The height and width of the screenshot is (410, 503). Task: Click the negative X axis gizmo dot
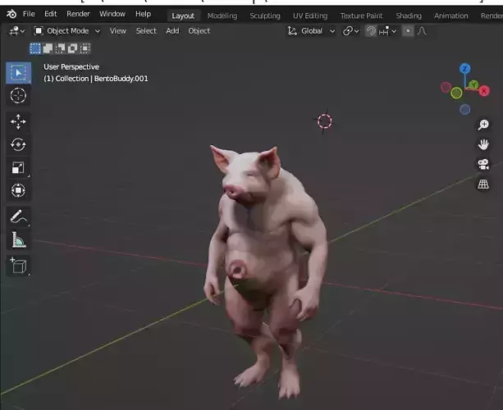pos(446,87)
